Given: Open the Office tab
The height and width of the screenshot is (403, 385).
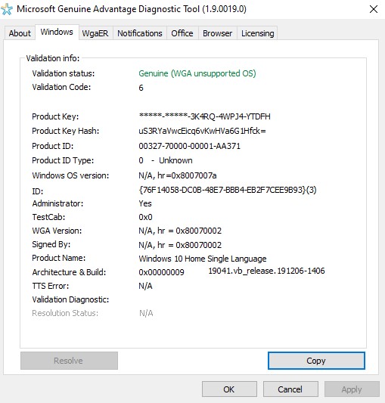Looking at the screenshot, I should click(182, 33).
